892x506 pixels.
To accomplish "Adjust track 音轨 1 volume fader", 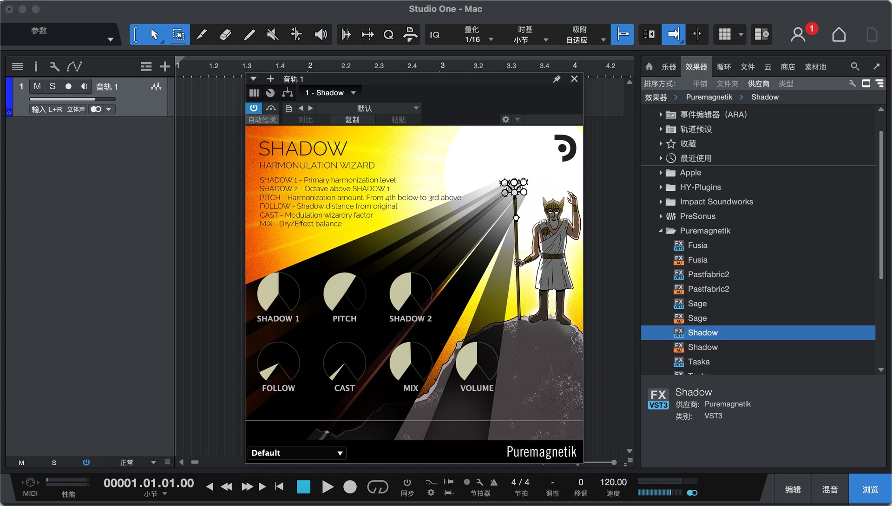I will (72, 99).
